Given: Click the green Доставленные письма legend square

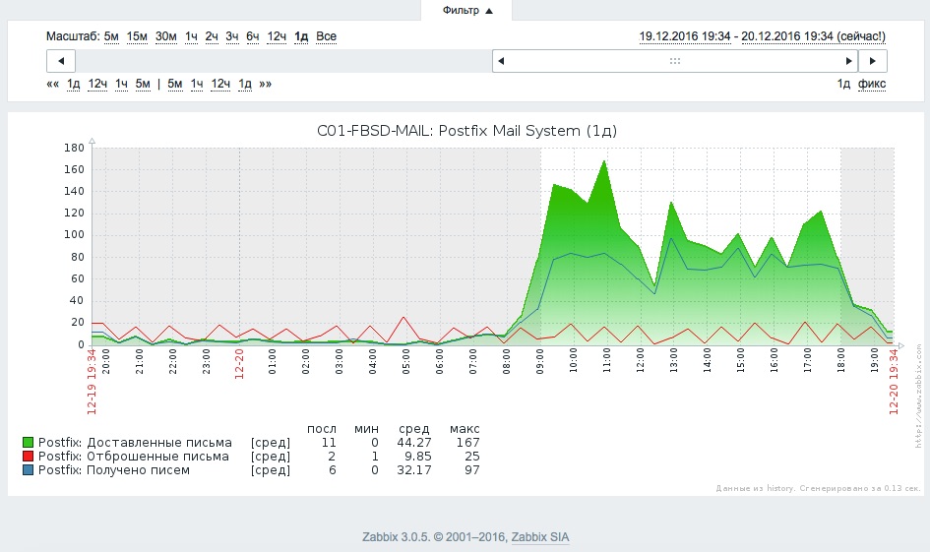Looking at the screenshot, I should pyautogui.click(x=28, y=443).
